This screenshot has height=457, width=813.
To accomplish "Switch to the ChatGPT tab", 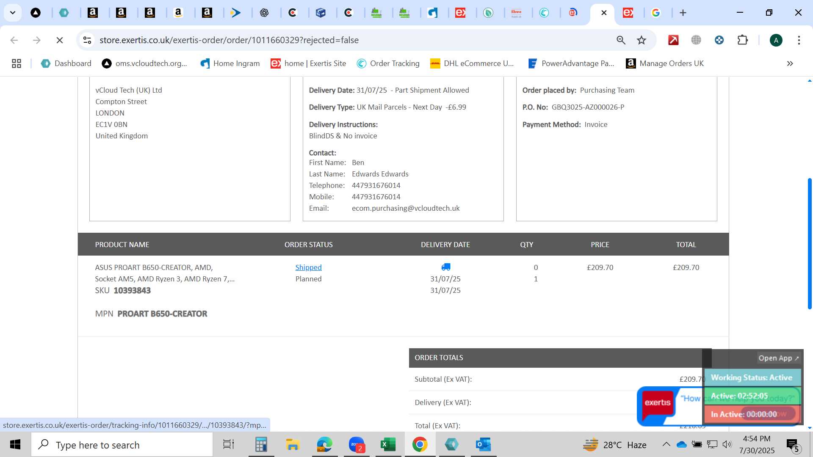I will pos(264,13).
